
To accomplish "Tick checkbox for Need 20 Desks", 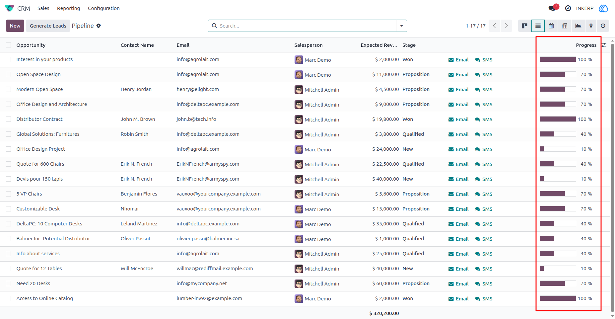I will [x=9, y=283].
